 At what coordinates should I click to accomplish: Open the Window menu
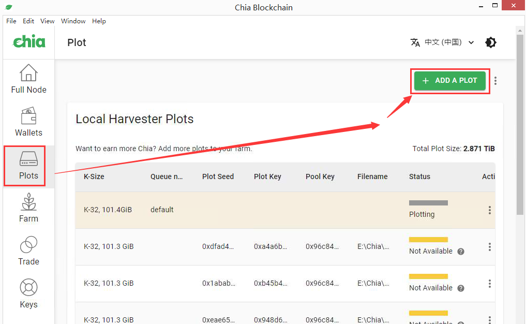[x=73, y=21]
